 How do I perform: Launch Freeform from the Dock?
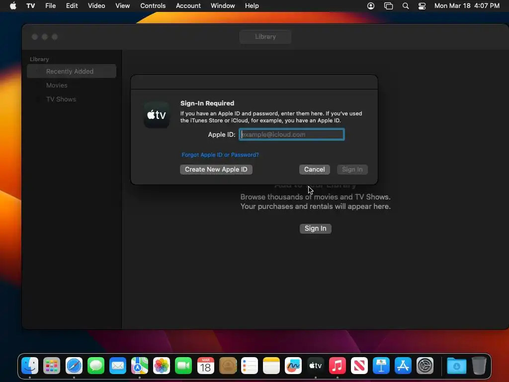pos(293,366)
